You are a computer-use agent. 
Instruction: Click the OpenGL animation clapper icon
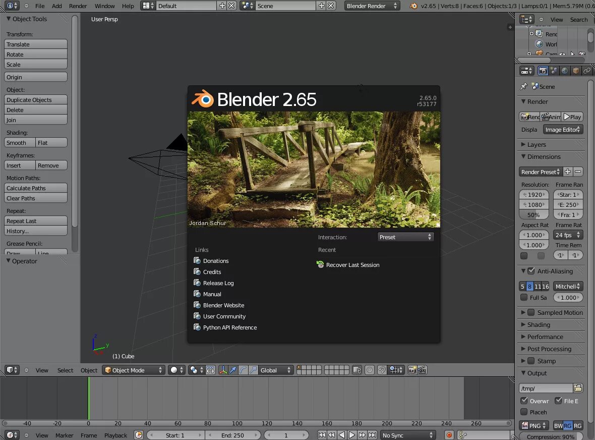(x=422, y=370)
